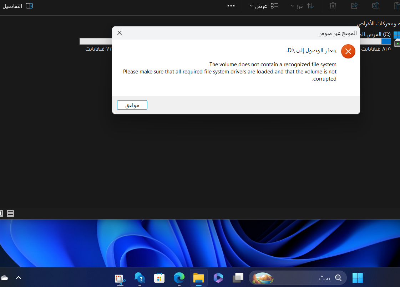
Task: Open Copilot from the taskbar
Action: pyautogui.click(x=218, y=278)
